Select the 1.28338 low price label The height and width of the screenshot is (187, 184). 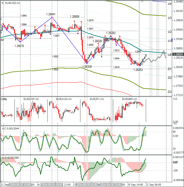coord(87,67)
